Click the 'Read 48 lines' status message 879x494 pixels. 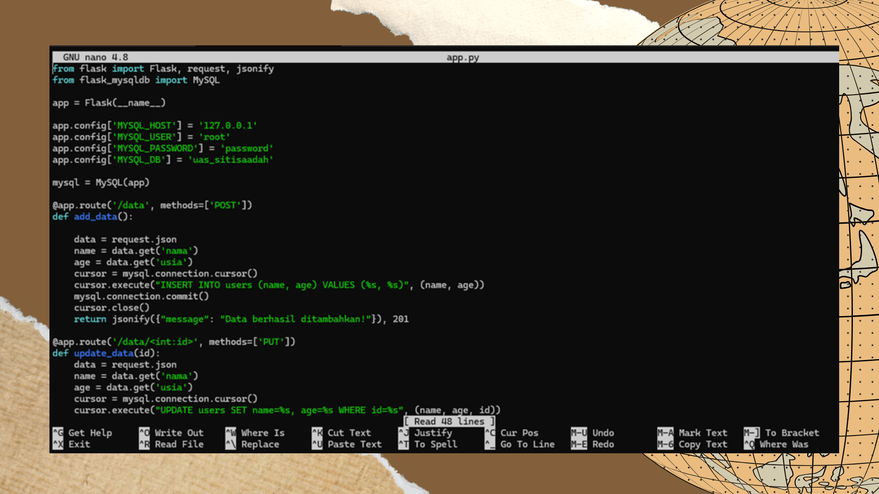pos(449,421)
